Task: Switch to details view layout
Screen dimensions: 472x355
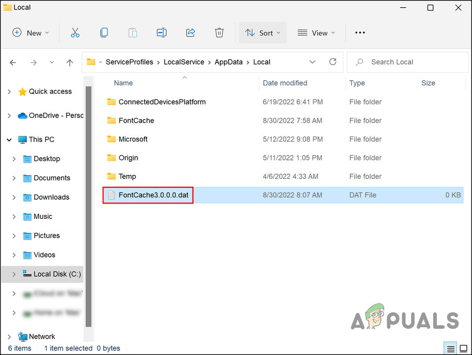Action: [450, 348]
